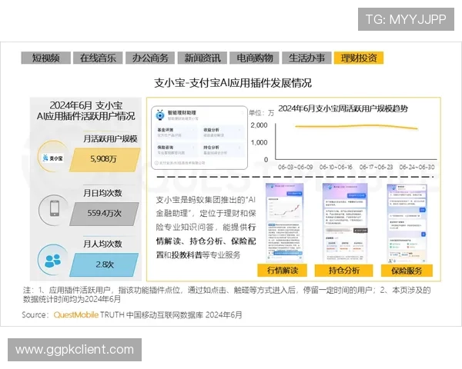The width and height of the screenshot is (462, 369).
Task: Open 基金评测 in the assistant card
Action: (x=176, y=132)
